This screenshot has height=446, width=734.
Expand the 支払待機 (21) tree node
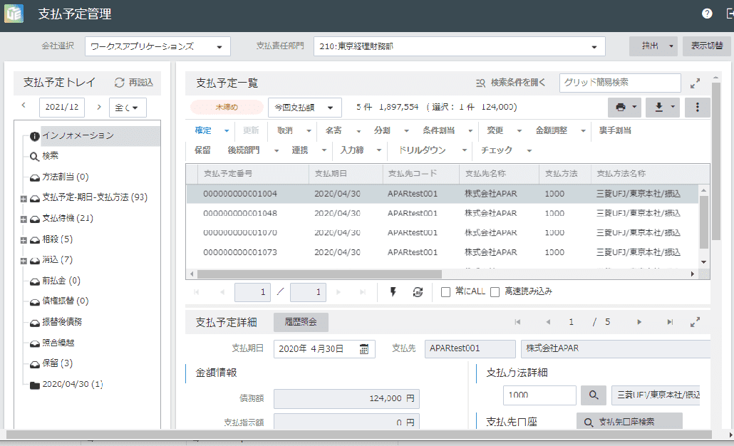tap(24, 219)
